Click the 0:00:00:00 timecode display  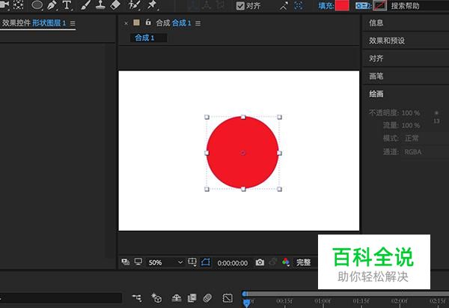tap(232, 263)
